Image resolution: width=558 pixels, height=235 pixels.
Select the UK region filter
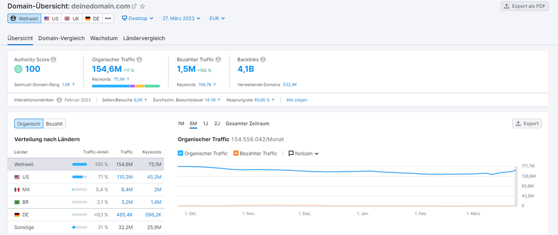pos(72,18)
